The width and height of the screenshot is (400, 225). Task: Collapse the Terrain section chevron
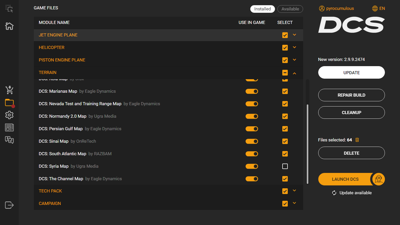pos(295,73)
